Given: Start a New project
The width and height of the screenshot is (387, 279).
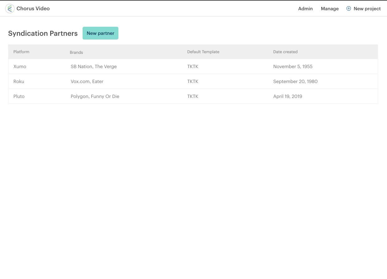Looking at the screenshot, I should click(x=367, y=9).
